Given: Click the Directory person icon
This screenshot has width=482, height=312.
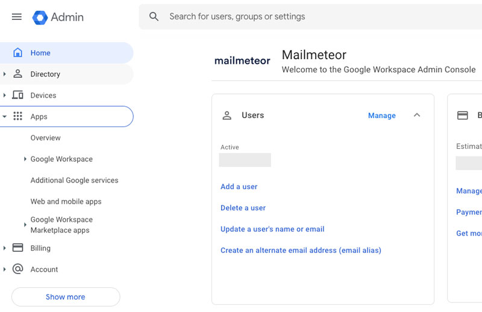Looking at the screenshot, I should [x=17, y=73].
